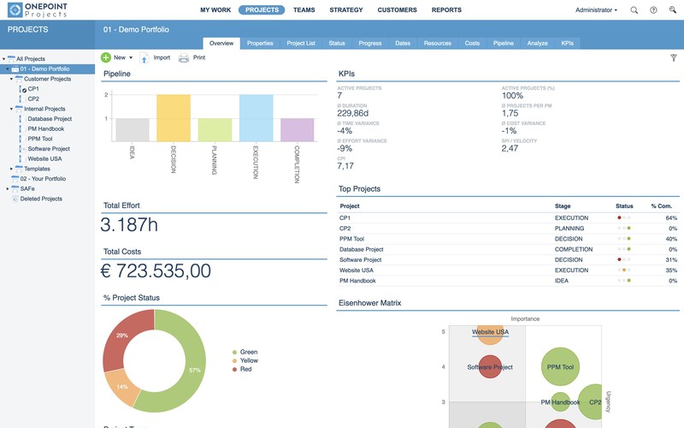
Task: Click the Print printer icon
Action: coord(183,57)
